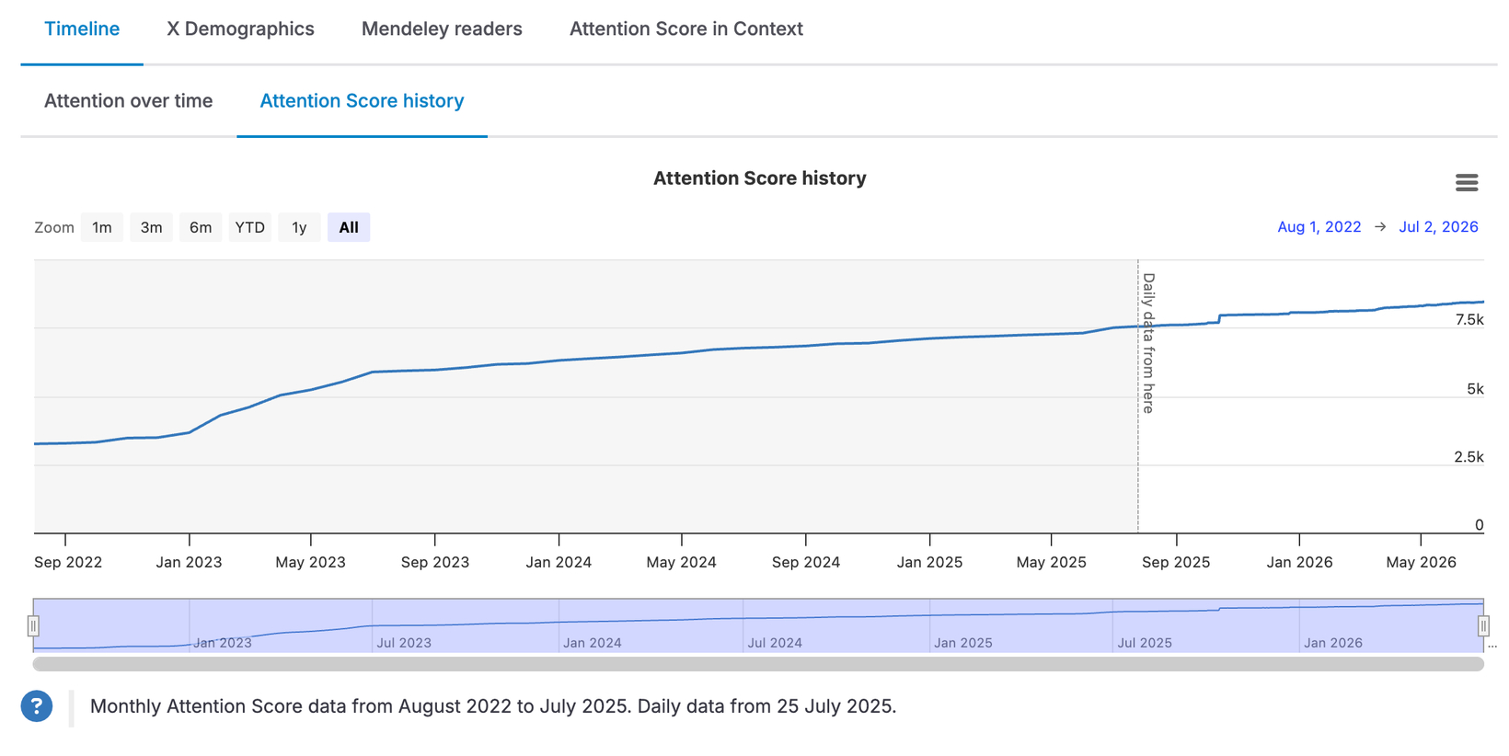
Task: Click the Daily data from here marker line
Action: (1138, 395)
